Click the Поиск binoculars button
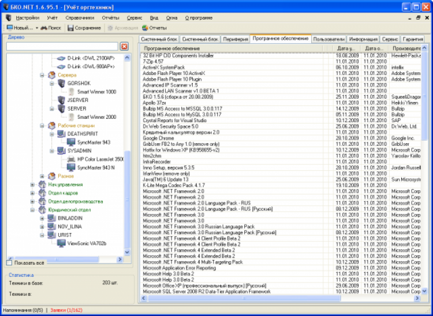This screenshot has width=433, height=316. [51, 28]
